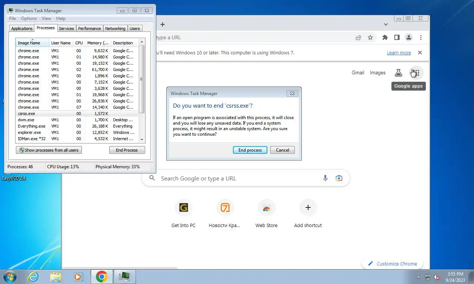Open Task Manager Options menu
This screenshot has width=474, height=284.
(x=29, y=18)
